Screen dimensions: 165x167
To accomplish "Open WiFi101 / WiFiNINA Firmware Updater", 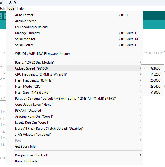I will pos(42,54).
